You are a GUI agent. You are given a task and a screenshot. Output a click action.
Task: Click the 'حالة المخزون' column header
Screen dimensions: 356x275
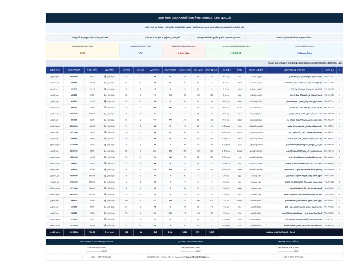pyautogui.click(x=110, y=70)
